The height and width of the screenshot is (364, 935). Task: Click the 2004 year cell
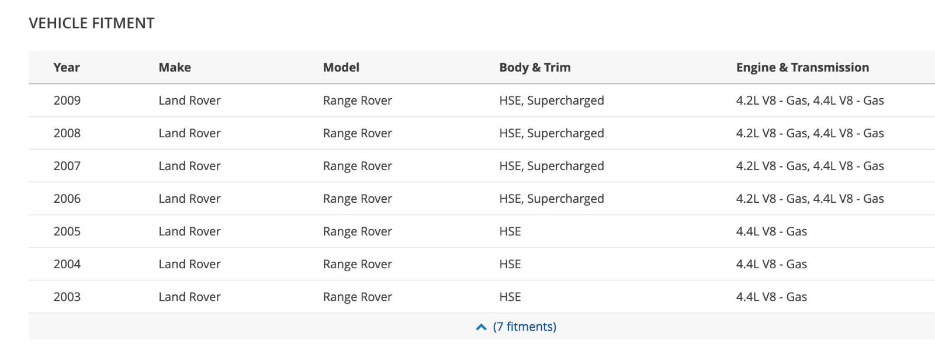coord(67,264)
